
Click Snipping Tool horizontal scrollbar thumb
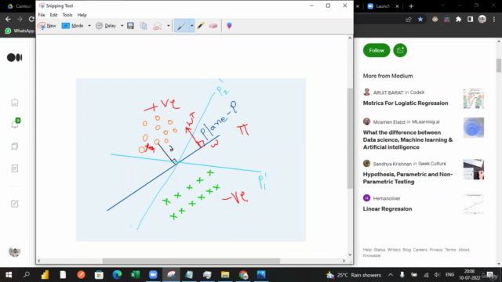tap(191, 261)
